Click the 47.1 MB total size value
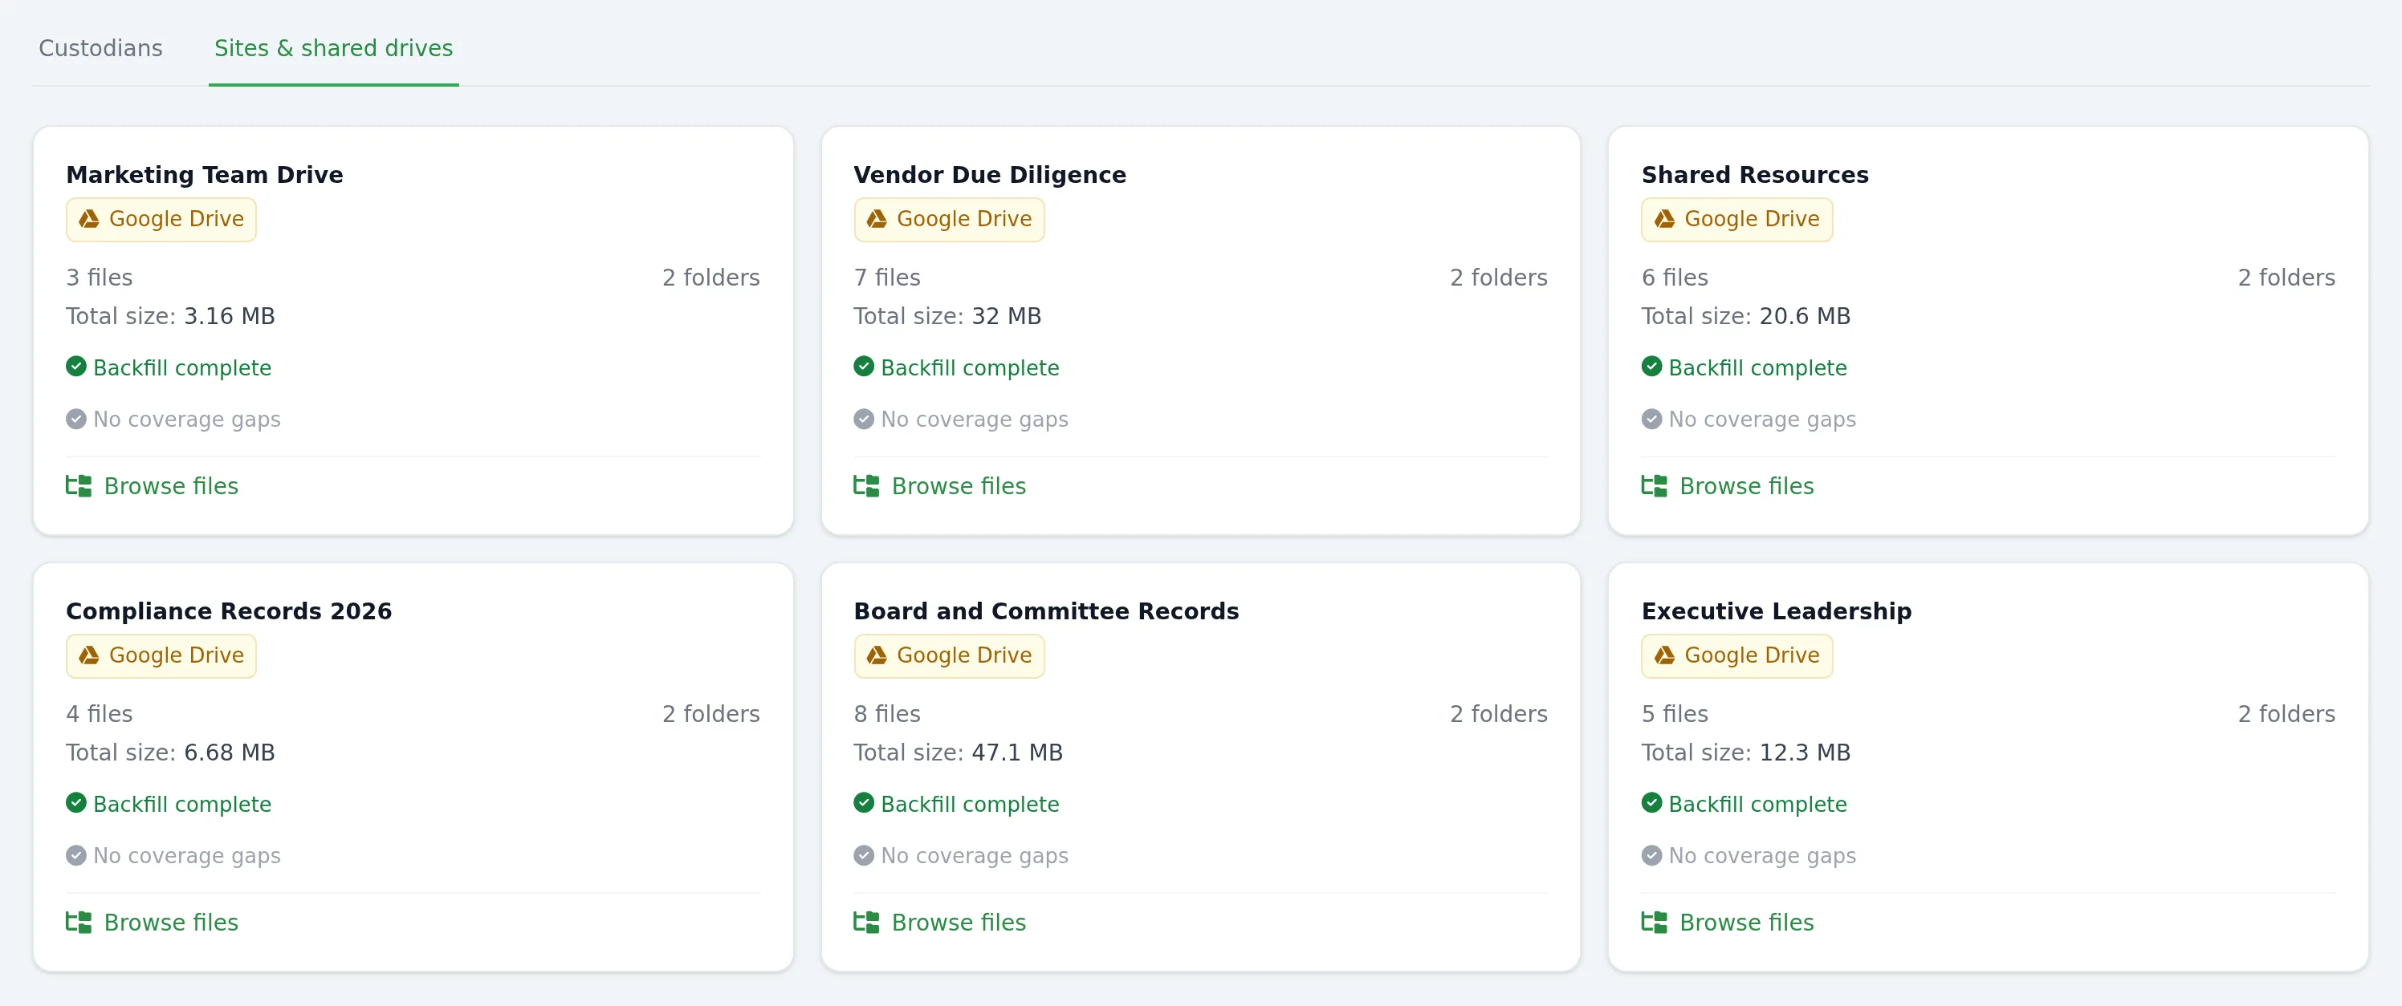Screen dimensions: 2402x1006 tap(1017, 752)
